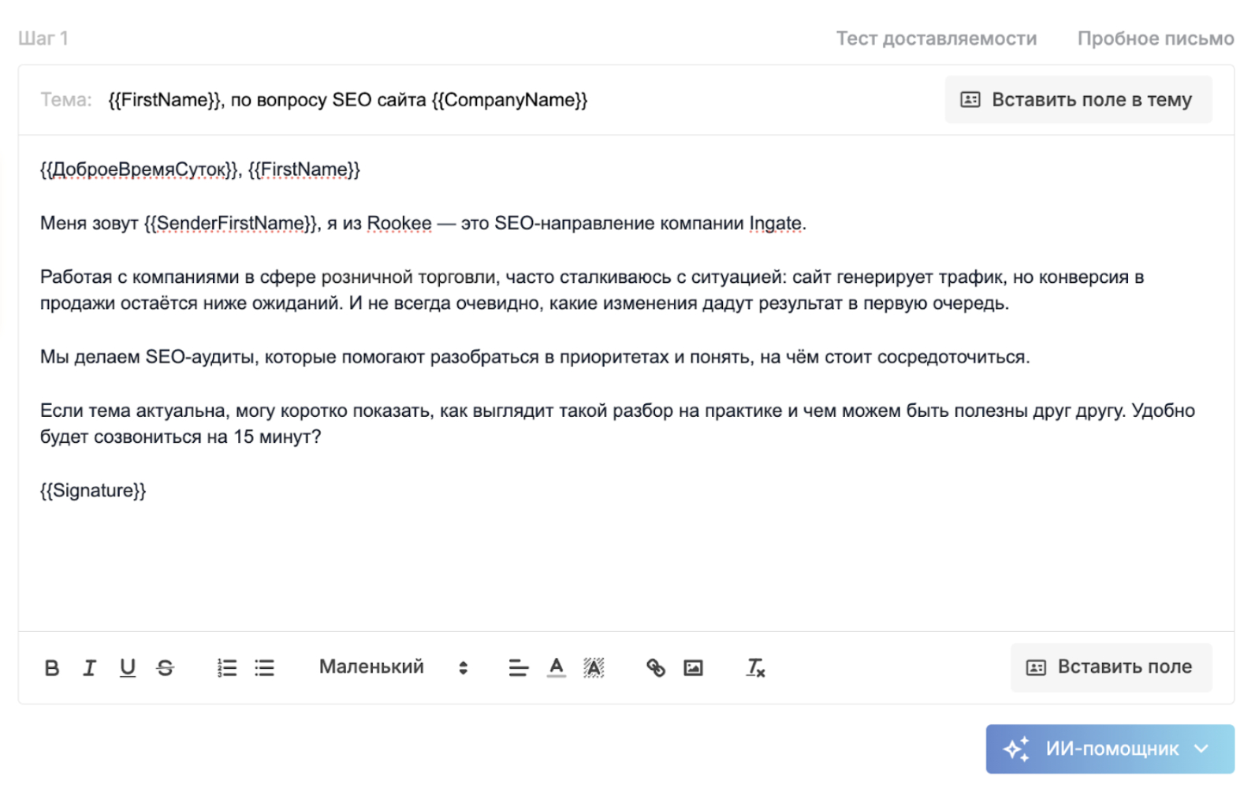Toggle underline formatting

click(x=127, y=667)
